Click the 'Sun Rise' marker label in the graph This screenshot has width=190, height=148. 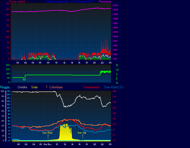(47, 133)
